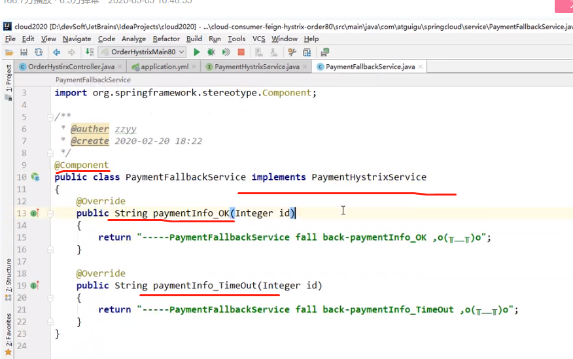Open OrderHystrixMain80 run configuration dropdown
Viewport: 573px width, 359px height.
pos(143,52)
